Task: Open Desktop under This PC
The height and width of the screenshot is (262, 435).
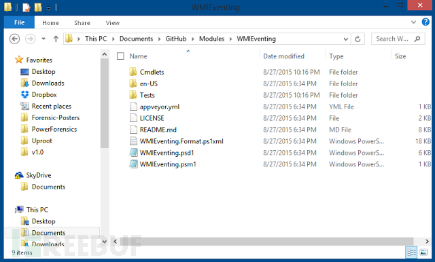Action: point(43,221)
